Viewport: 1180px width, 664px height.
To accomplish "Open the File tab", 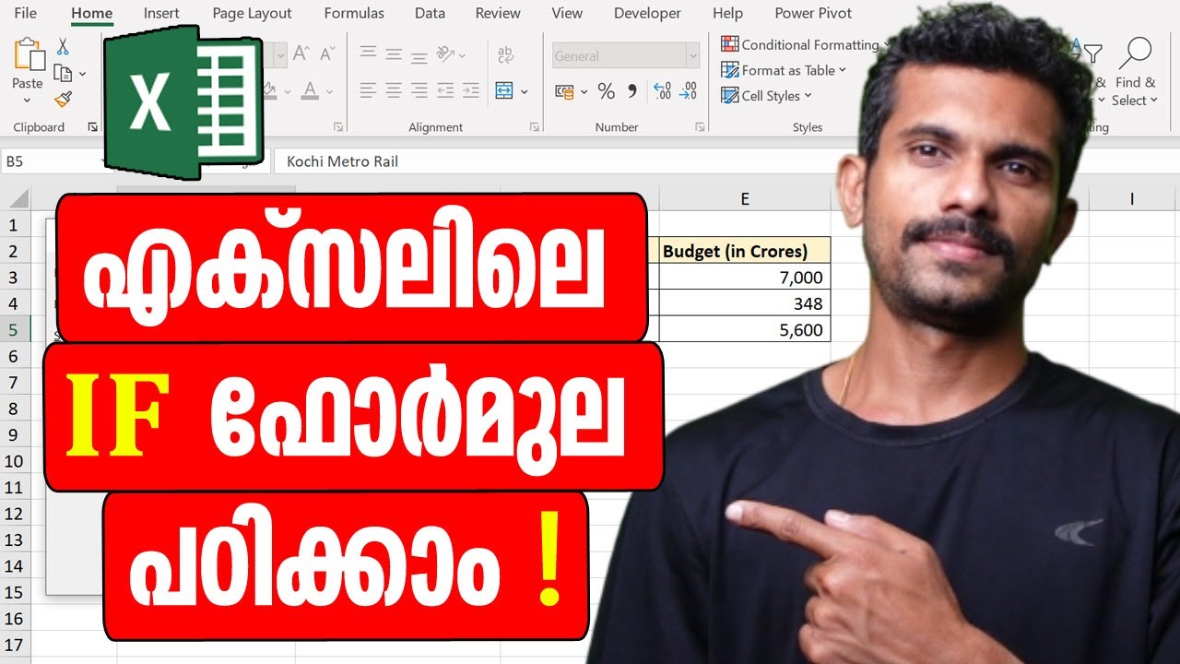I will tap(26, 13).
